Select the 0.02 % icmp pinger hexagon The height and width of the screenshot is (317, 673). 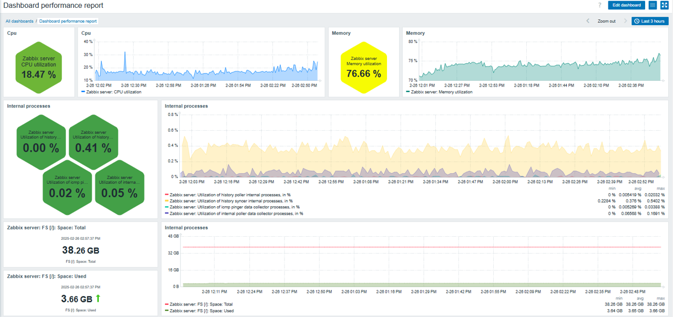tap(67, 187)
